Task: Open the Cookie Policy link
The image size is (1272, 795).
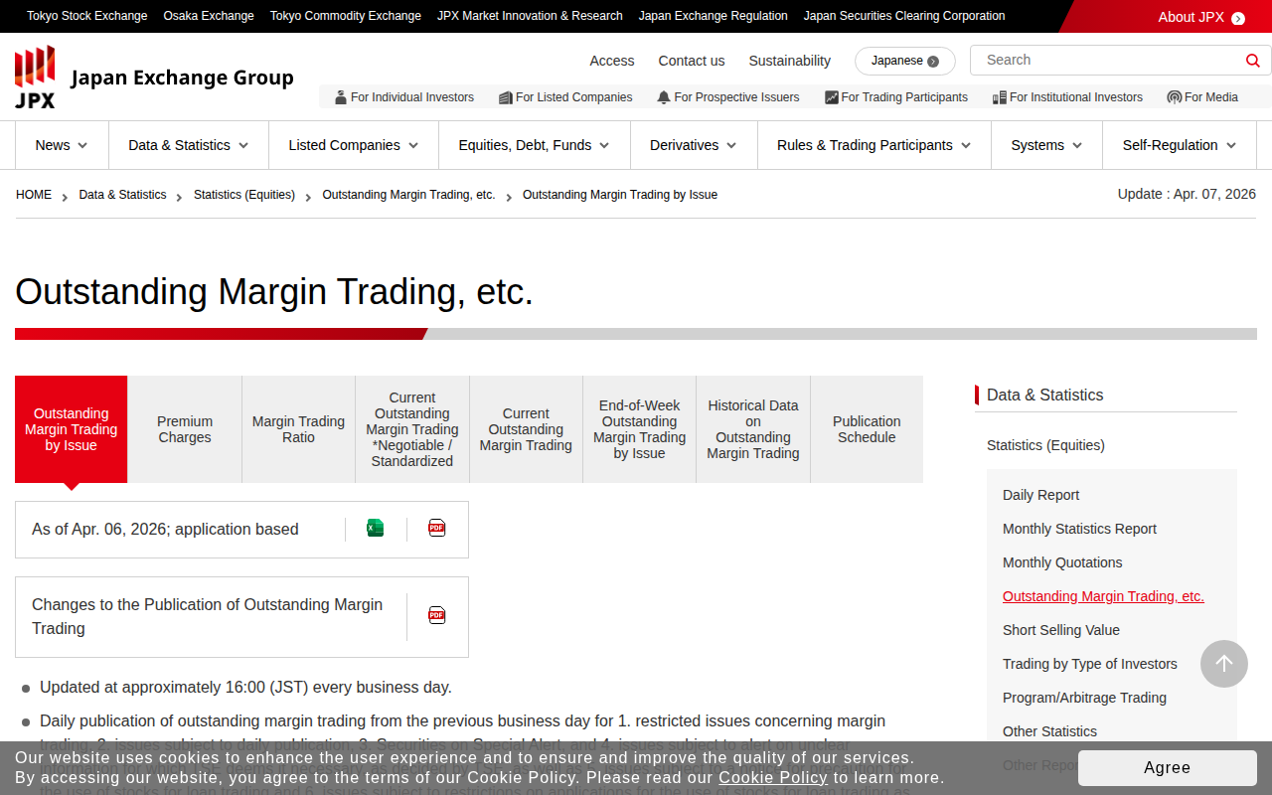Action: 773,777
